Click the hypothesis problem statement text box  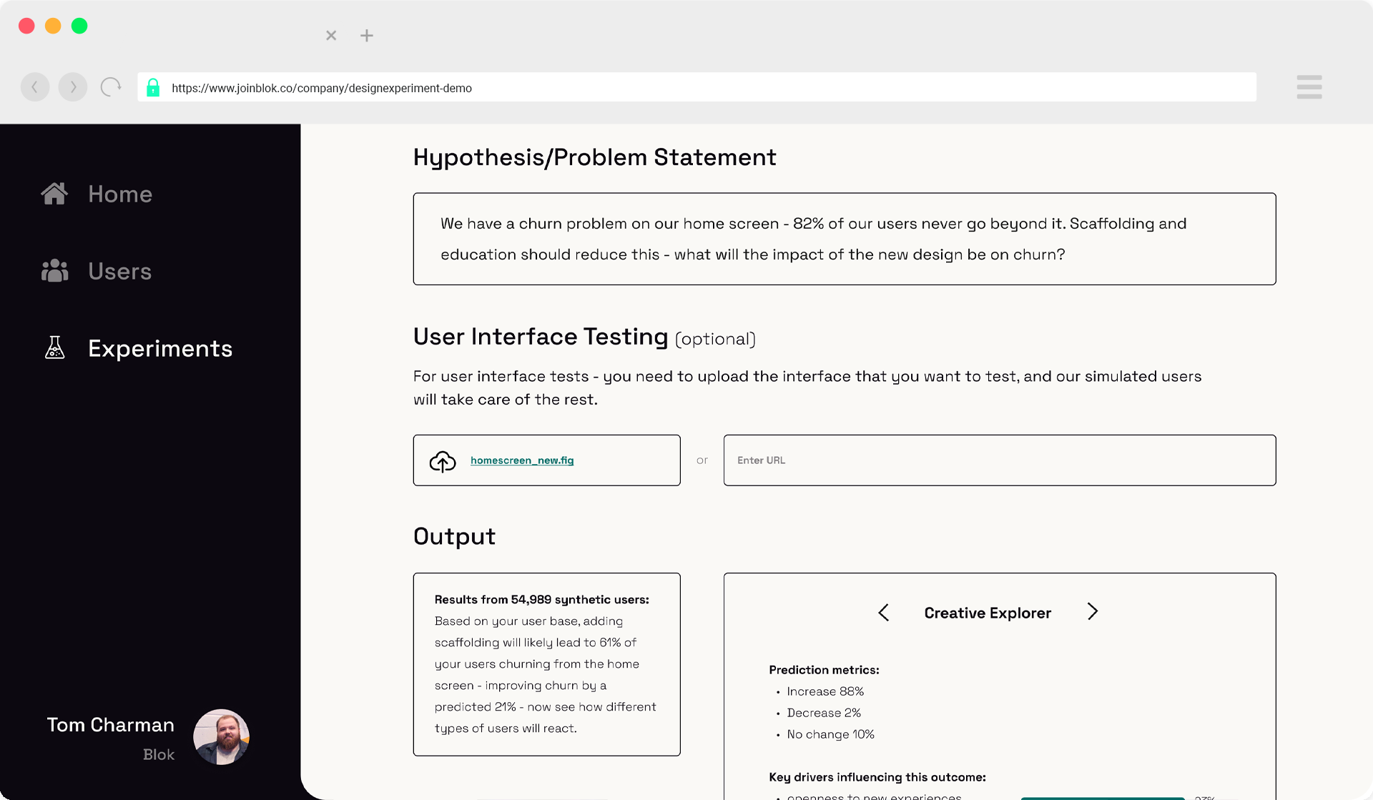click(844, 239)
